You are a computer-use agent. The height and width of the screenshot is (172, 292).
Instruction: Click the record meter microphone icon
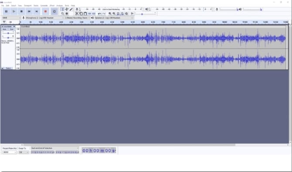pos(77,9)
